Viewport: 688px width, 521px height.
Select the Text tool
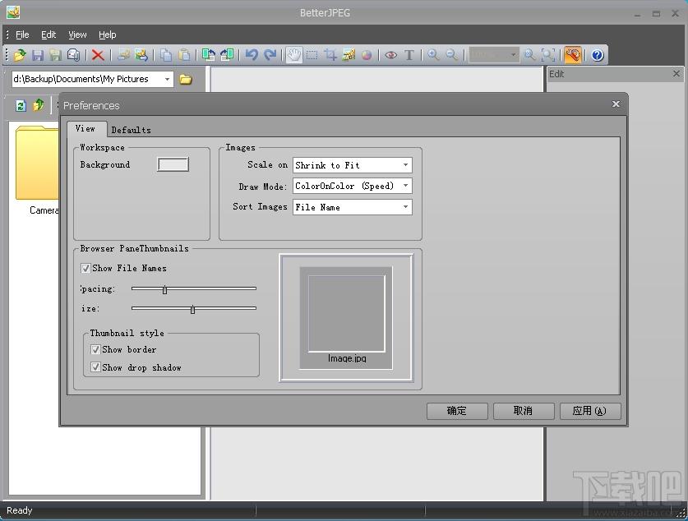[409, 55]
